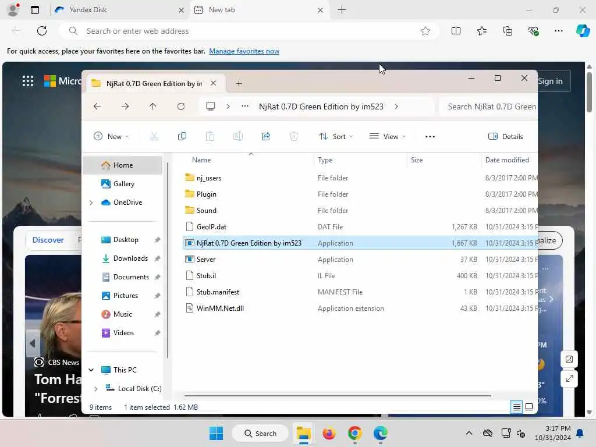Click the Explorer horizontal scrollbar
This screenshot has height=447, width=596.
(x=338, y=396)
